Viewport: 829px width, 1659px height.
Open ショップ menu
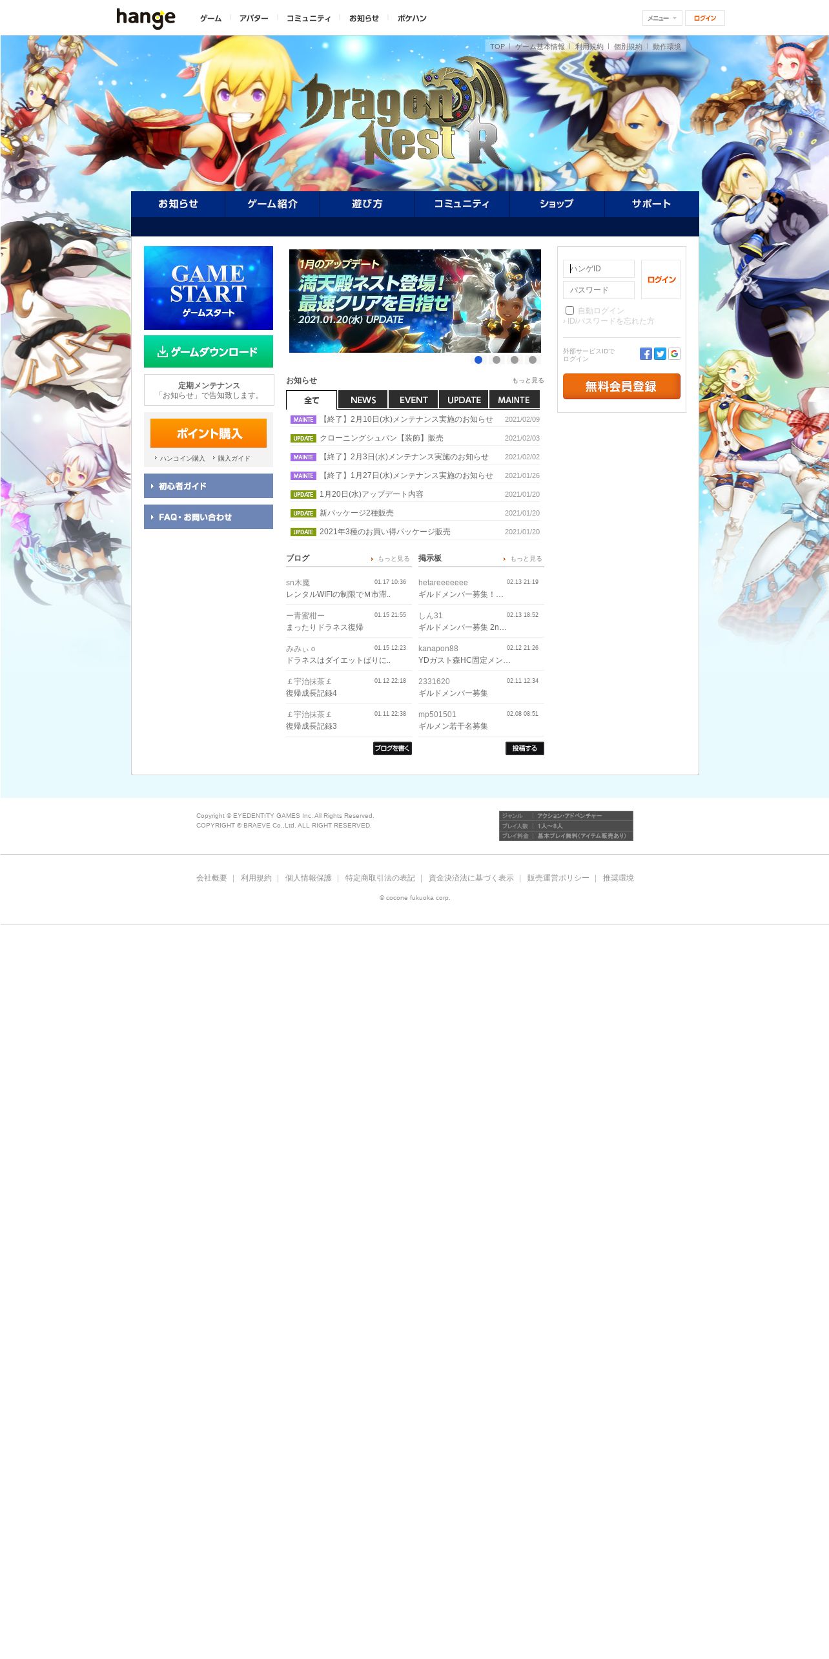click(557, 203)
